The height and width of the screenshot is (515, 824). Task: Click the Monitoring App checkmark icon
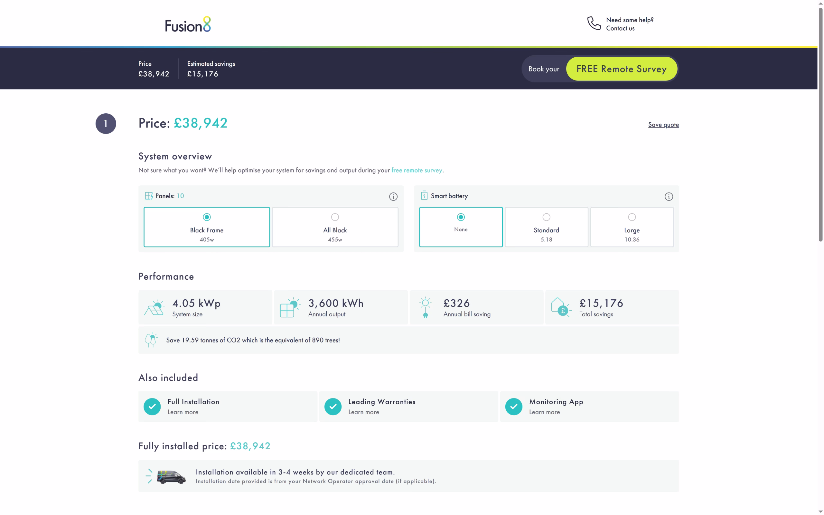coord(513,407)
